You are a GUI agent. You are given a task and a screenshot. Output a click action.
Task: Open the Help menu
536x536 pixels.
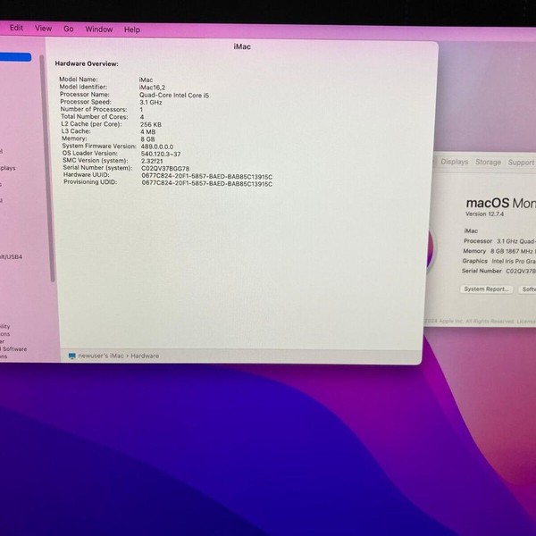point(132,29)
